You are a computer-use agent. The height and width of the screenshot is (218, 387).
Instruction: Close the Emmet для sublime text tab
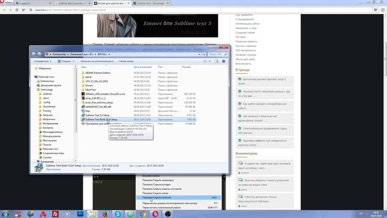(x=128, y=4)
